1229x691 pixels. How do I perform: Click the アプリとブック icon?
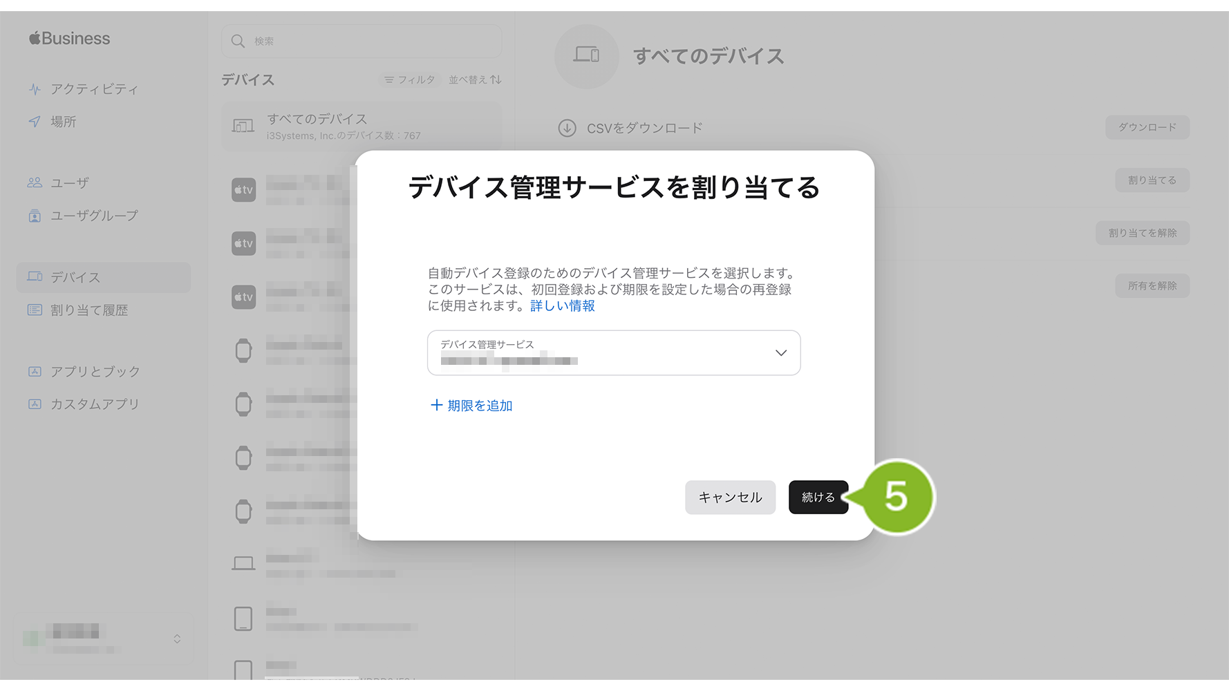point(35,372)
